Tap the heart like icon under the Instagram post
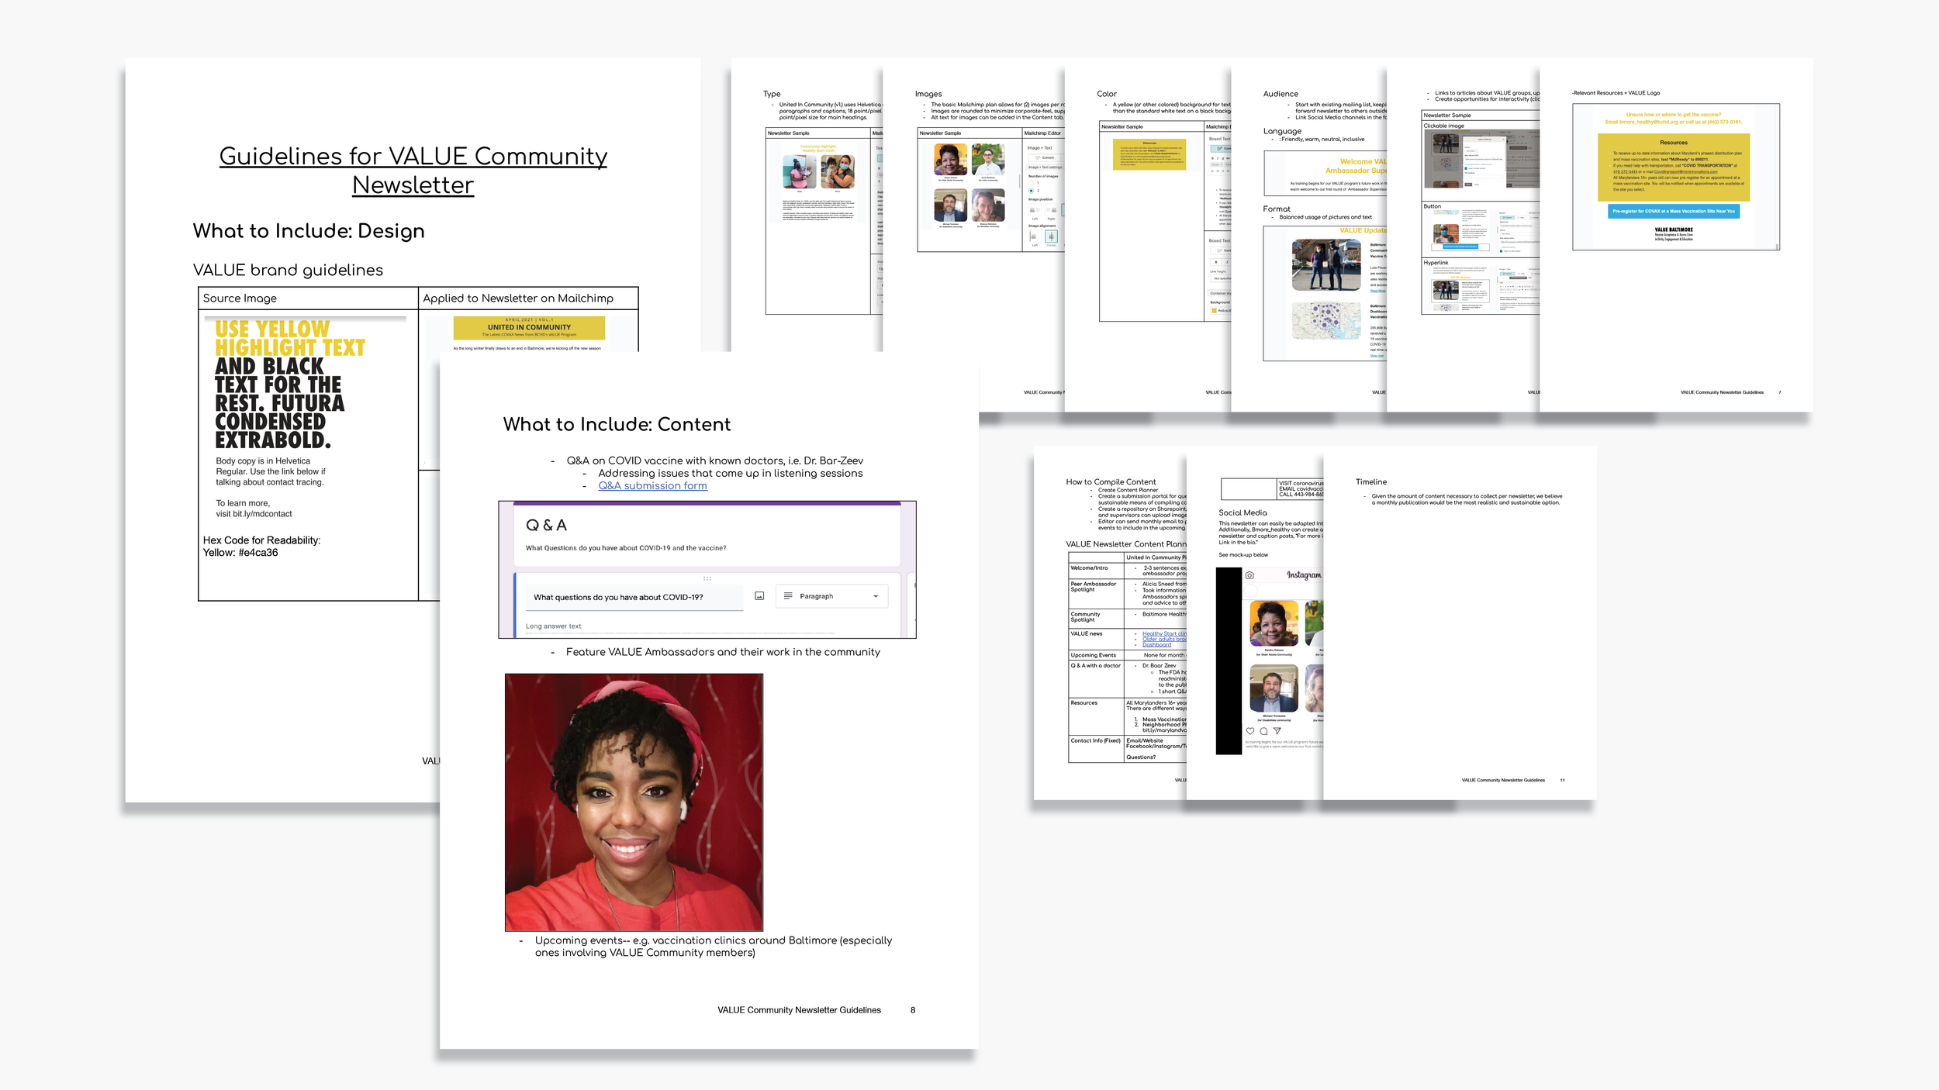1939x1090 pixels. click(1250, 731)
